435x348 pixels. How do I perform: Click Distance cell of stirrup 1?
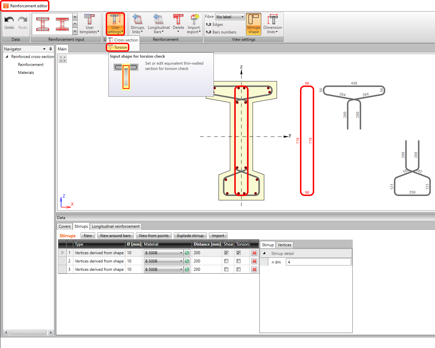[207, 253]
